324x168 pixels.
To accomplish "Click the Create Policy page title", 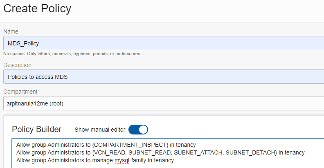I will click(37, 9).
